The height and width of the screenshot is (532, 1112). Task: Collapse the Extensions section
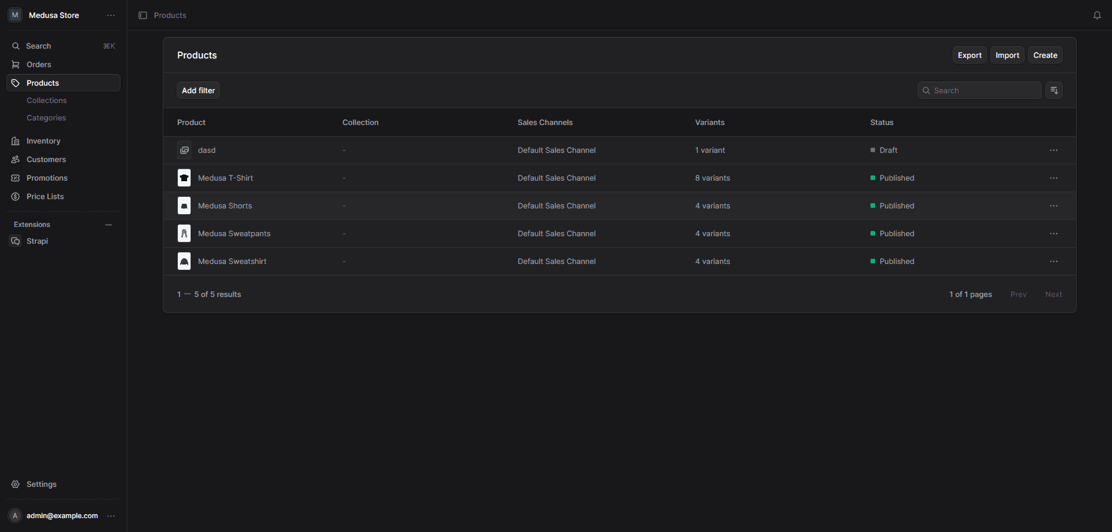pyautogui.click(x=108, y=225)
